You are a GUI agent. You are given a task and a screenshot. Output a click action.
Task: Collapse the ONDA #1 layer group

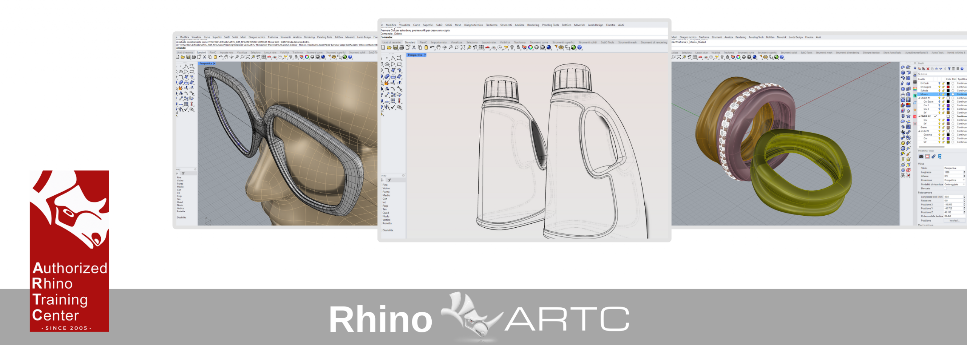(919, 98)
